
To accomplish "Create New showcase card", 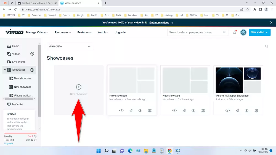I will [79, 90].
